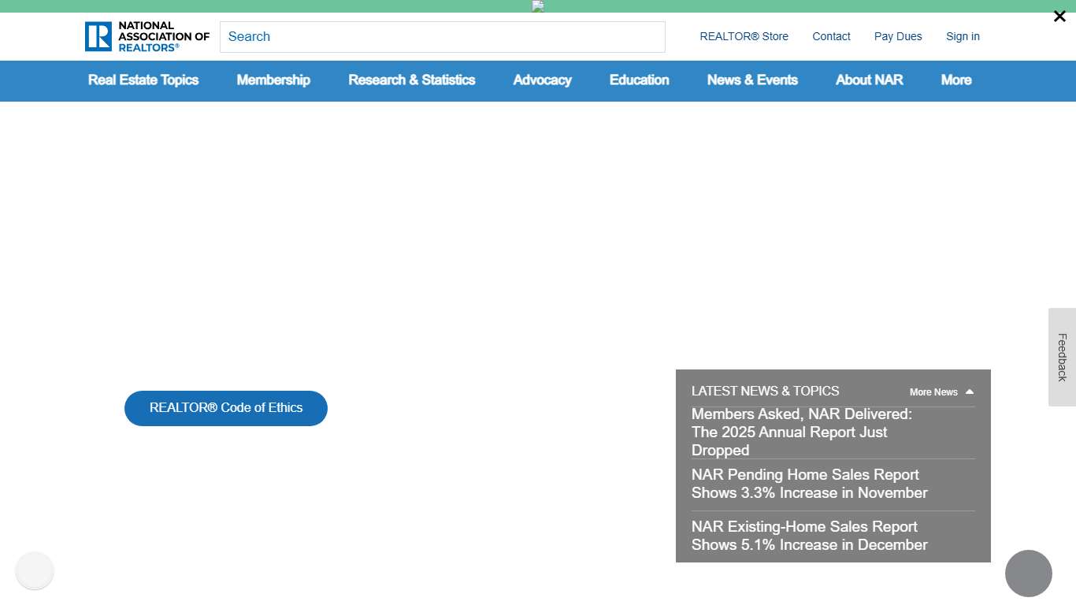
Task: Close the top banner with X
Action: click(x=1059, y=17)
